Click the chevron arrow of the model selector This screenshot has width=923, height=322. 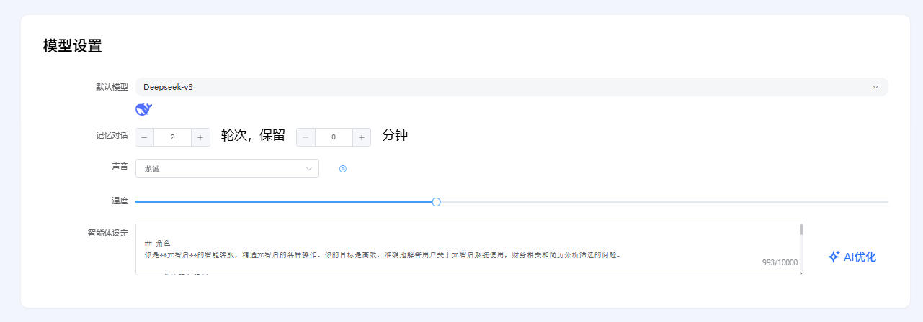click(875, 87)
